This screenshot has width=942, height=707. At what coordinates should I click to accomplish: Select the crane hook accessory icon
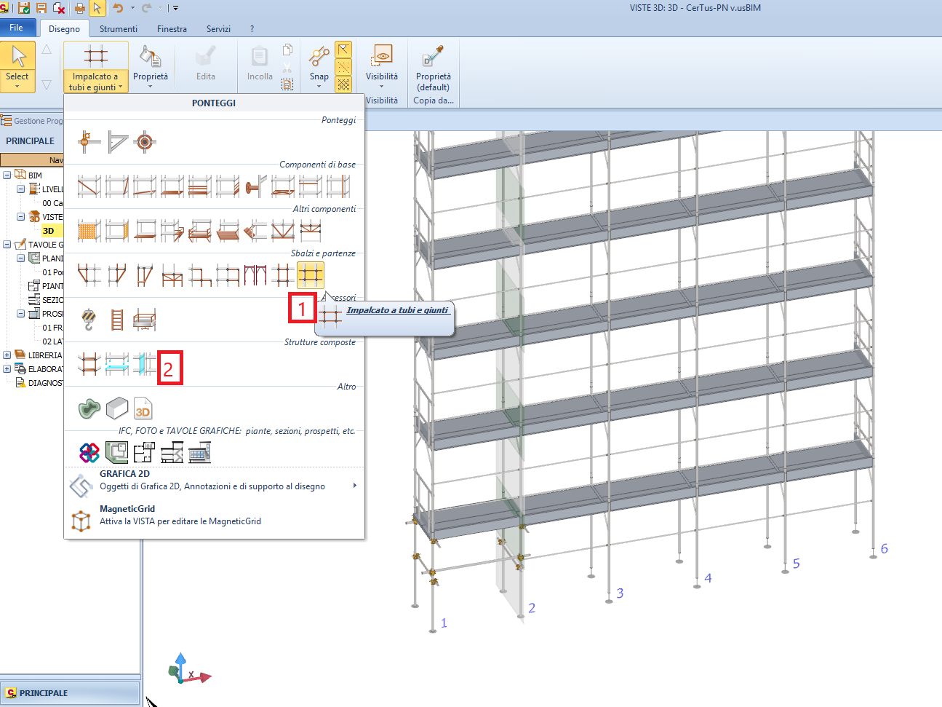click(89, 320)
